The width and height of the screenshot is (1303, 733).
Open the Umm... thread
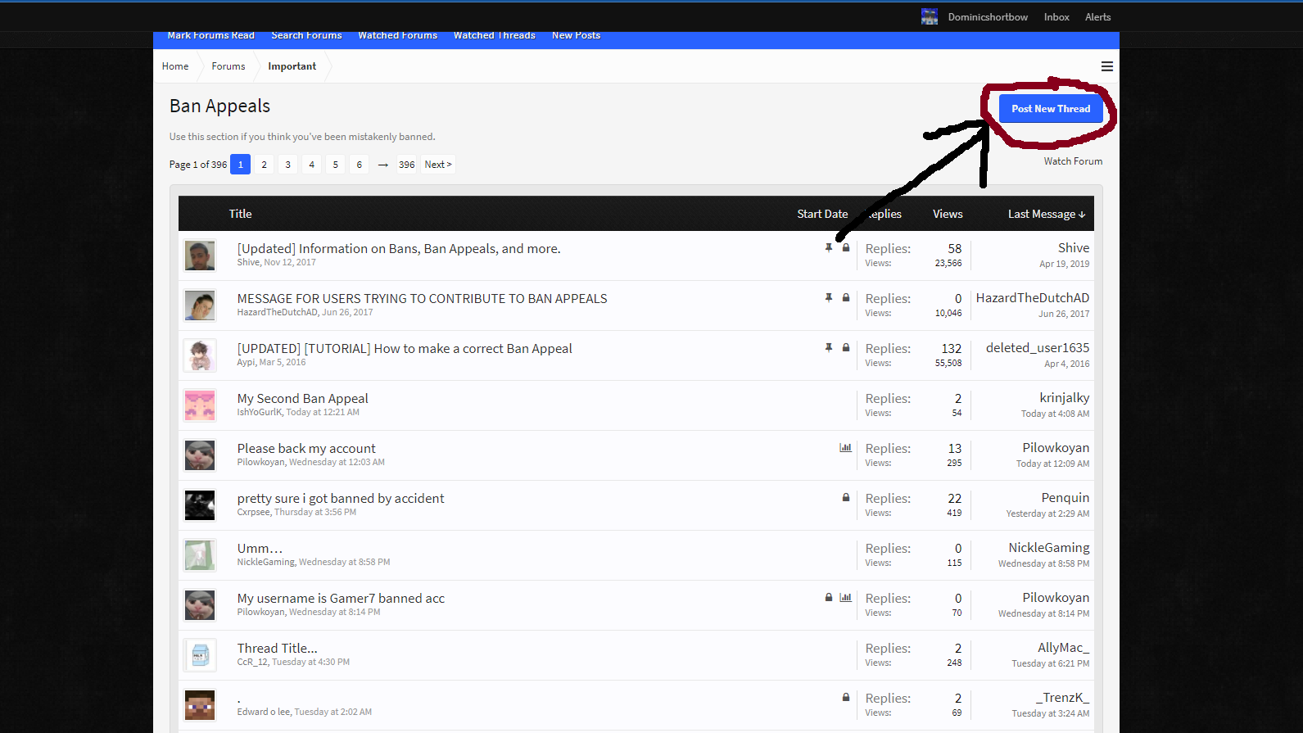tap(260, 549)
